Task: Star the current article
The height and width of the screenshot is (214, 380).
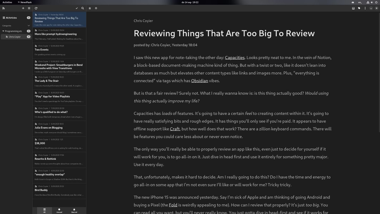Action: point(90,8)
